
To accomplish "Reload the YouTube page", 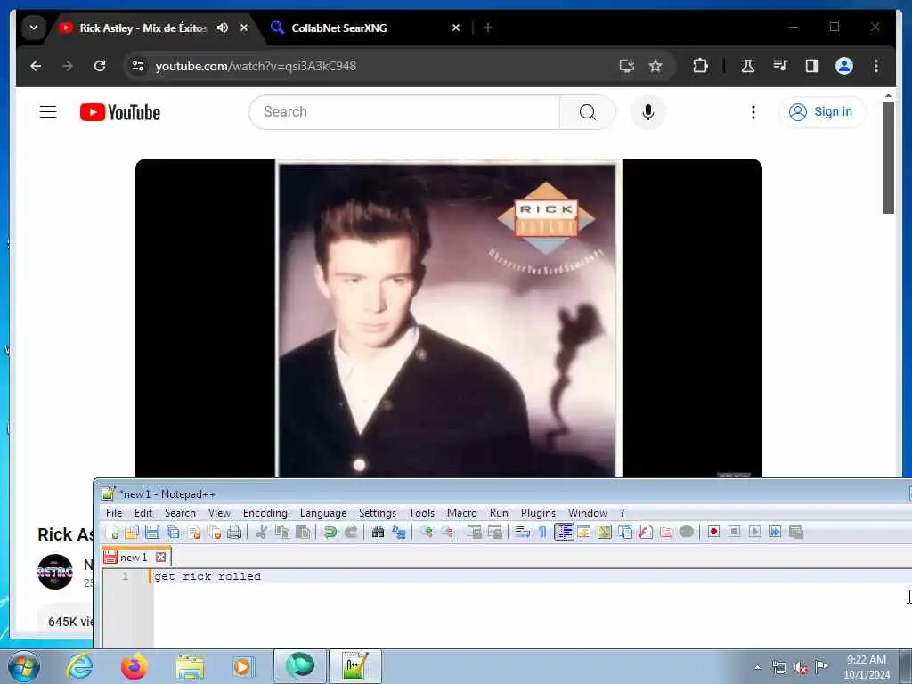I will tap(100, 66).
